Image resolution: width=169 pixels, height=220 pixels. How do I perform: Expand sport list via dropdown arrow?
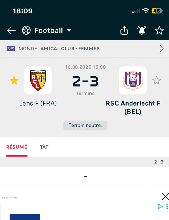point(69,30)
